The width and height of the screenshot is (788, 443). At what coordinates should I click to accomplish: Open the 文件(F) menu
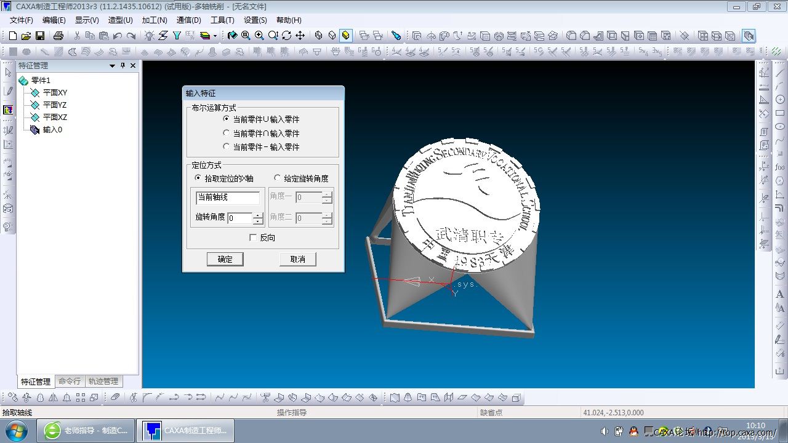22,20
